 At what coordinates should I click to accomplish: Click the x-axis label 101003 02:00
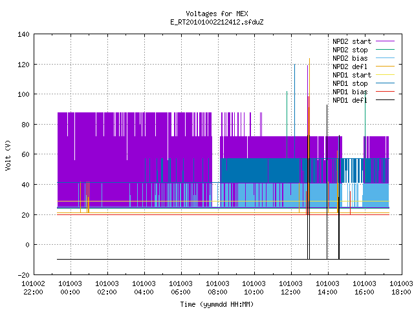coord(107,288)
